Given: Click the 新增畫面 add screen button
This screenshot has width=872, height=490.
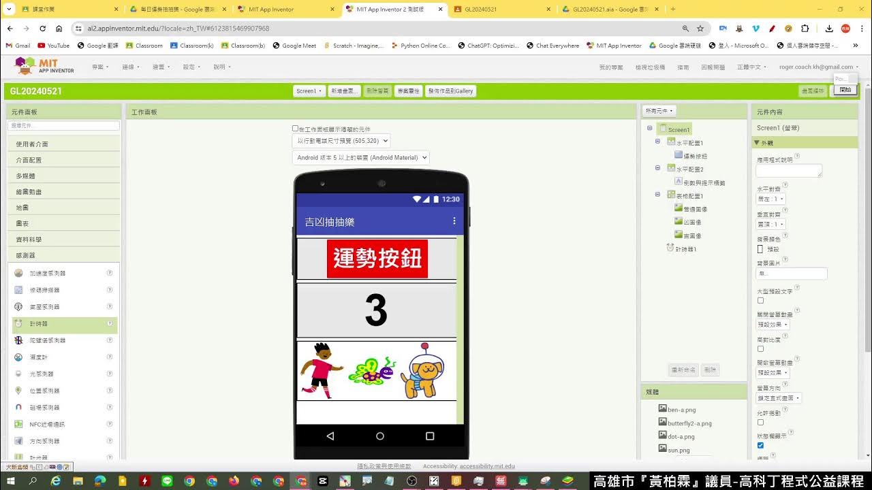Looking at the screenshot, I should pyautogui.click(x=344, y=91).
